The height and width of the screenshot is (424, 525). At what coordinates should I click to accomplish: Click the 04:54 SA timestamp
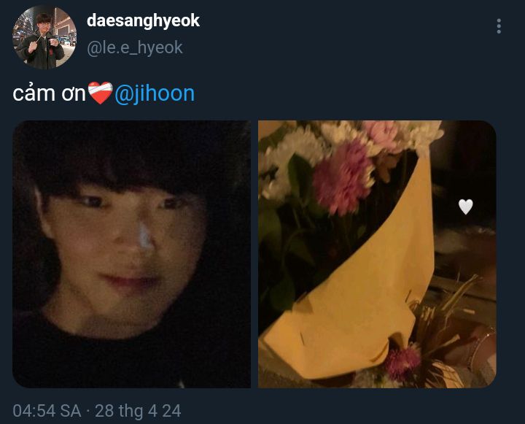[x=47, y=411]
